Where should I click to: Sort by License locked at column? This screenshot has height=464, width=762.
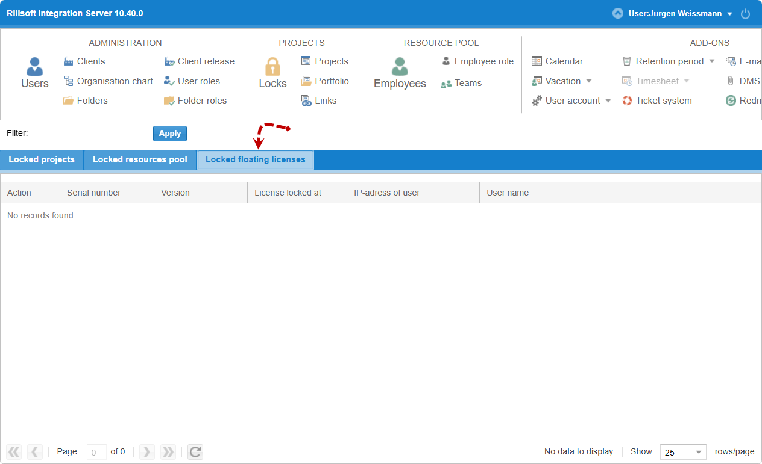pyautogui.click(x=297, y=193)
